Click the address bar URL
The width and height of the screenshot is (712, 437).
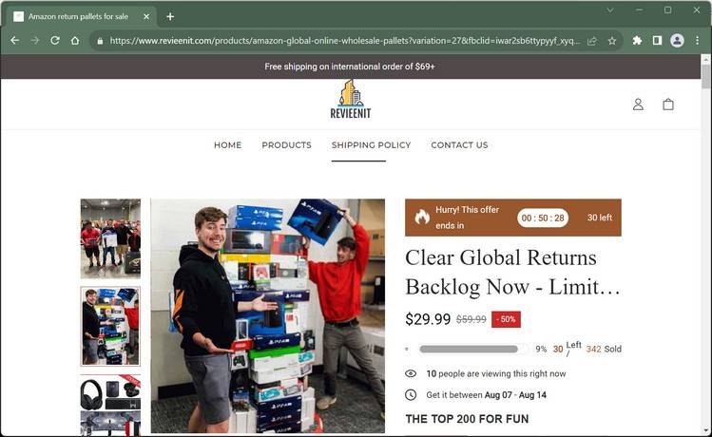pos(344,41)
